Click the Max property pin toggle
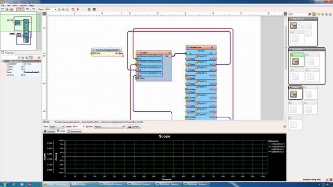Image resolution: width=333 pixels, height=187 pixels. click(x=22, y=66)
